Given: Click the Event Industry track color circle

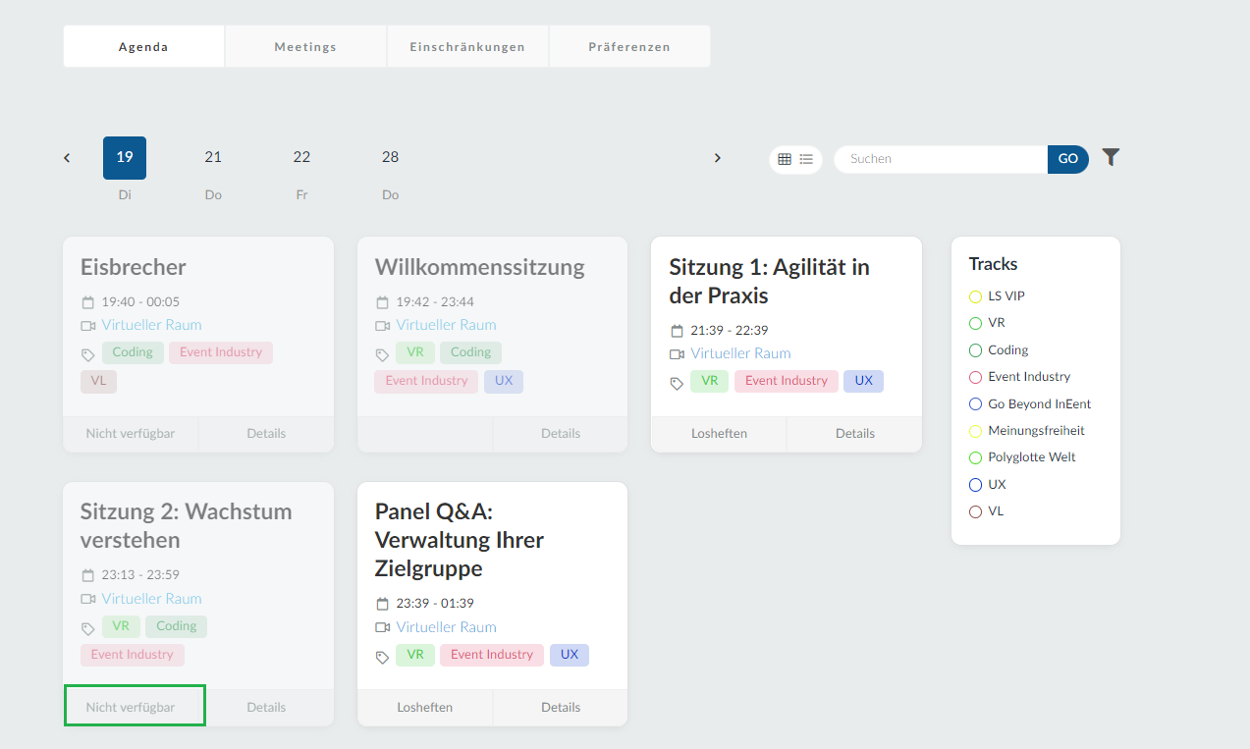Looking at the screenshot, I should pyautogui.click(x=975, y=377).
